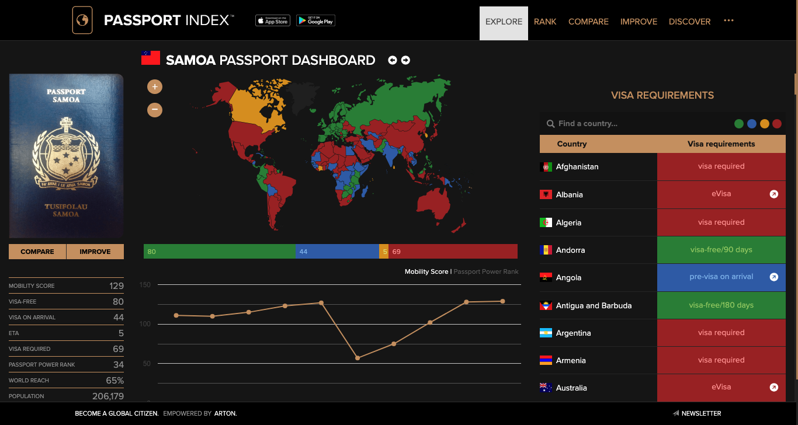The width and height of the screenshot is (798, 425).
Task: Click the MOBILITY SCORE 129 stat row
Action: click(x=66, y=285)
